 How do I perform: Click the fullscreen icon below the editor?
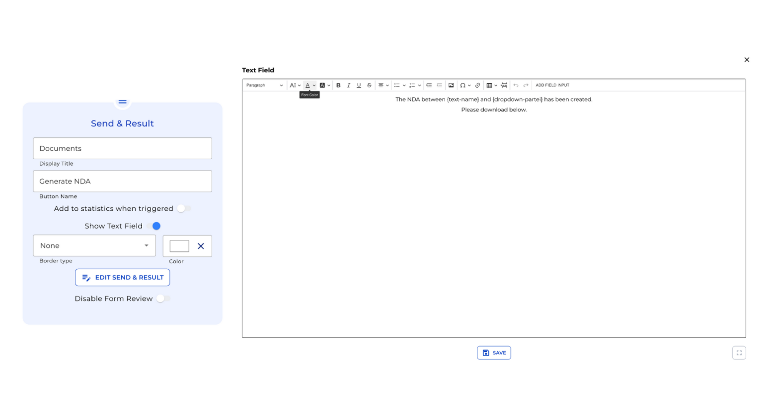tap(739, 353)
